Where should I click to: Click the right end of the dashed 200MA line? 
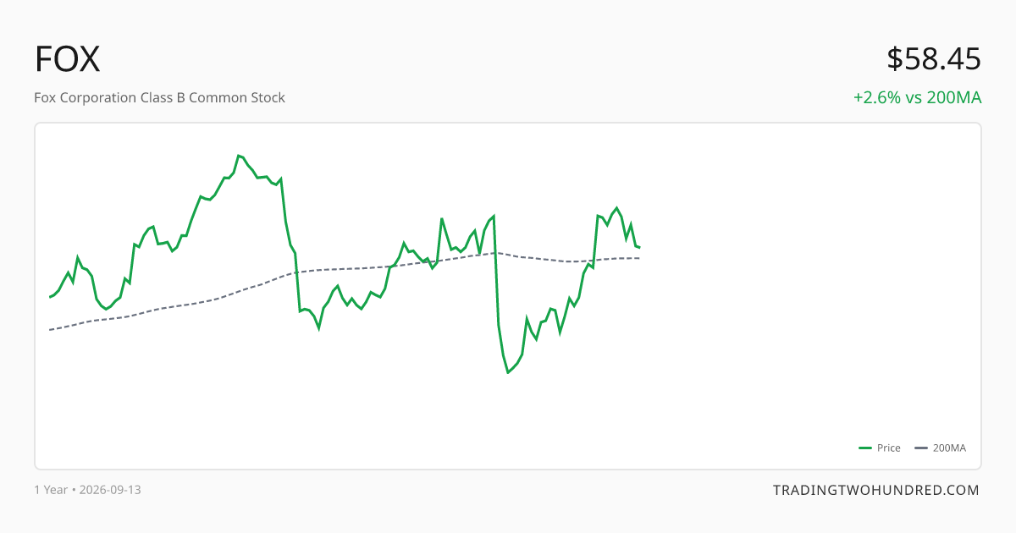coord(639,258)
